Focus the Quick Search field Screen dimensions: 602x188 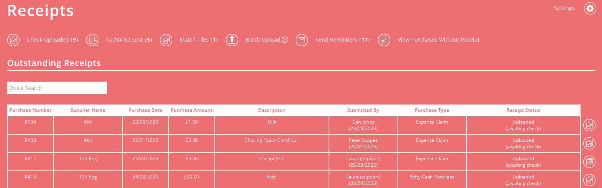coord(57,88)
